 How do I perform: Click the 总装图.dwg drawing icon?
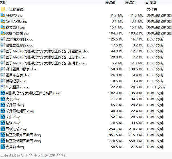pos(3,93)
